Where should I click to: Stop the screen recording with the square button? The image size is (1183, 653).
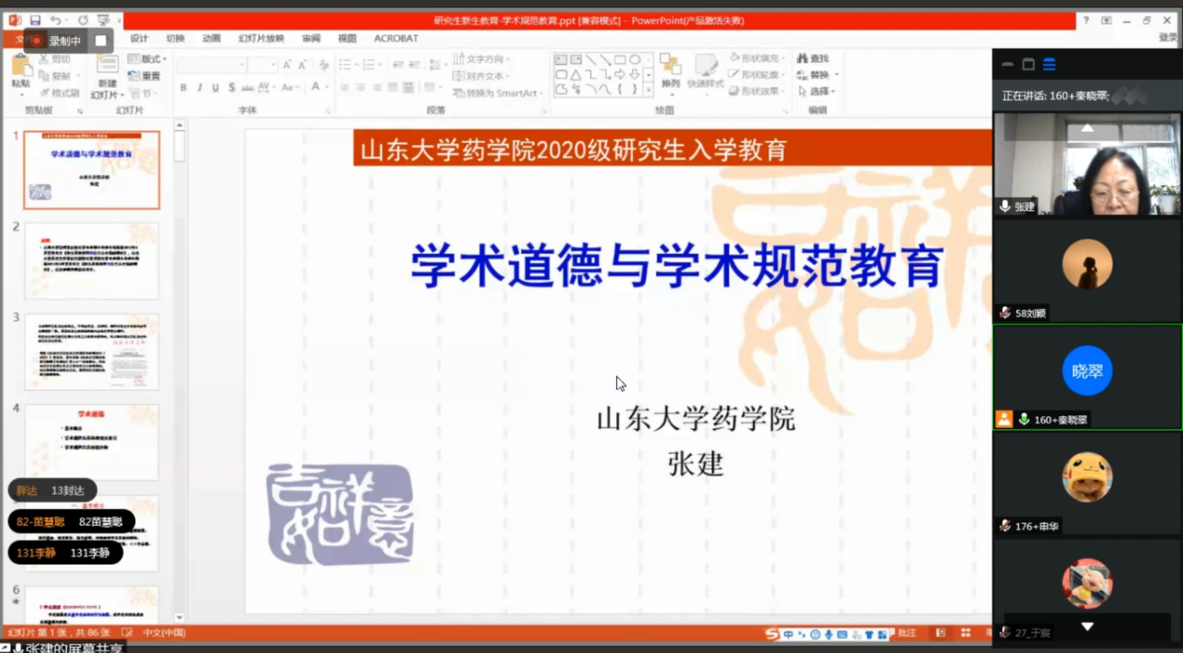point(101,41)
